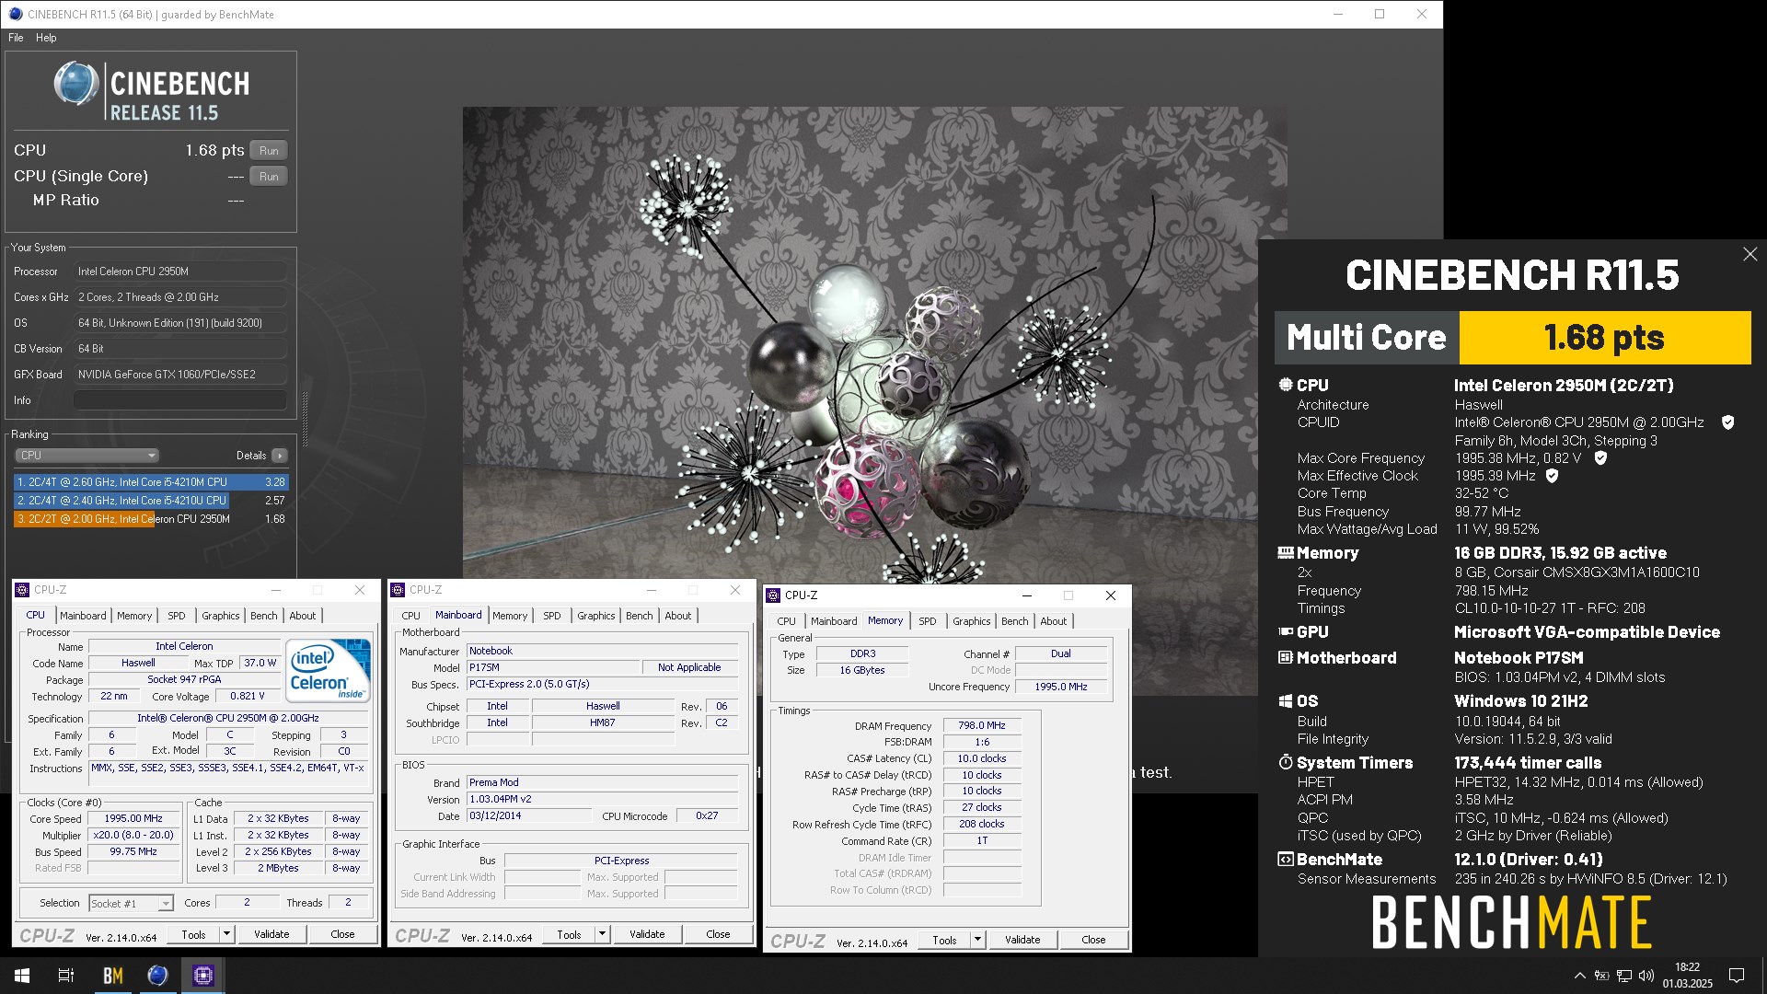Open Socket #1 selection dropdown

coord(131,904)
